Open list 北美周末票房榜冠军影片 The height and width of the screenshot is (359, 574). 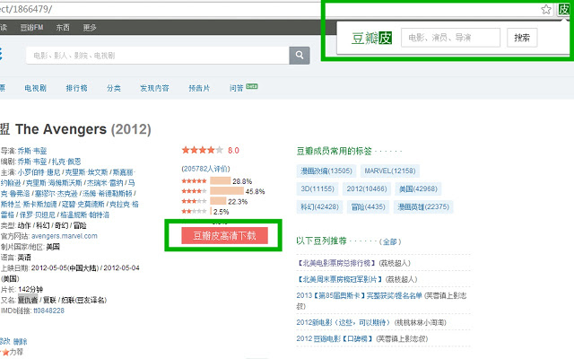(340, 279)
